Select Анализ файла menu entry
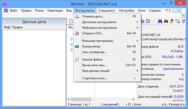 (x=107, y=60)
